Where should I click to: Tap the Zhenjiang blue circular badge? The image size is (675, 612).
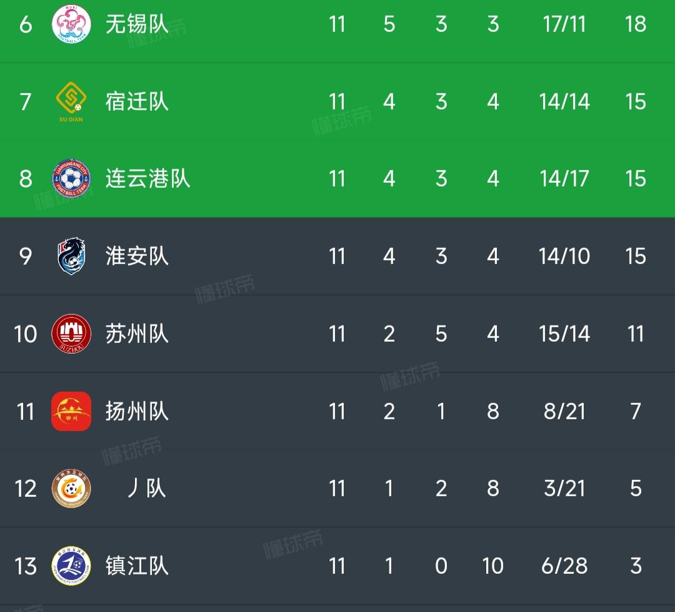71,566
